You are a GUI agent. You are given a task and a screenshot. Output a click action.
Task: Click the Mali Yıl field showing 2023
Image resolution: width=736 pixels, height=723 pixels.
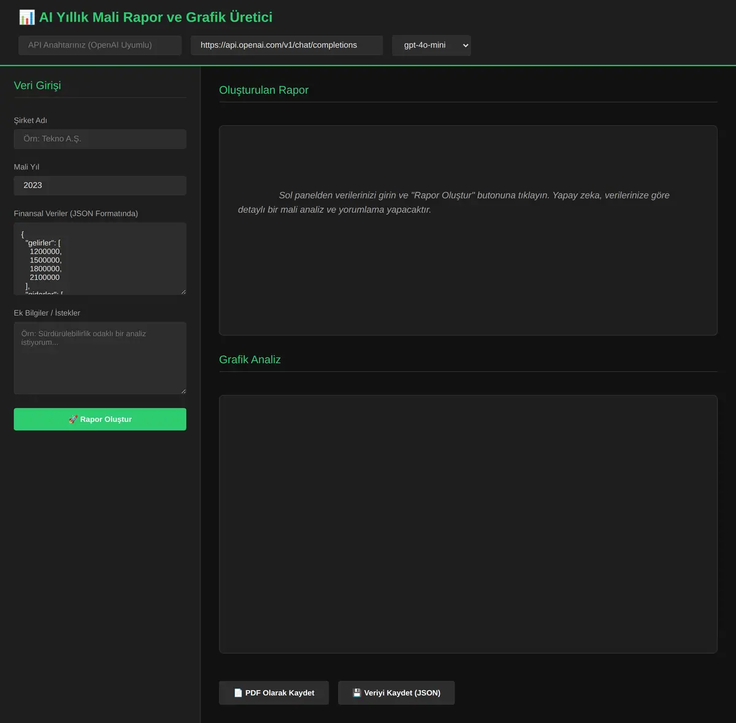100,186
